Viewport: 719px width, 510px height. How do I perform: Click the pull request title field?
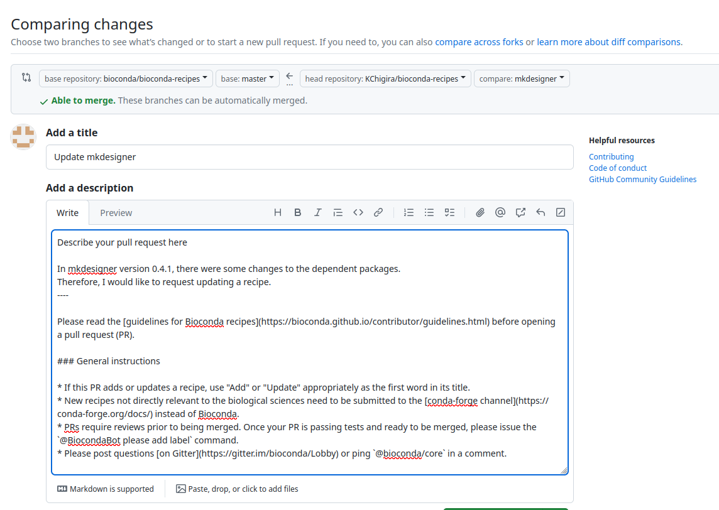point(309,157)
